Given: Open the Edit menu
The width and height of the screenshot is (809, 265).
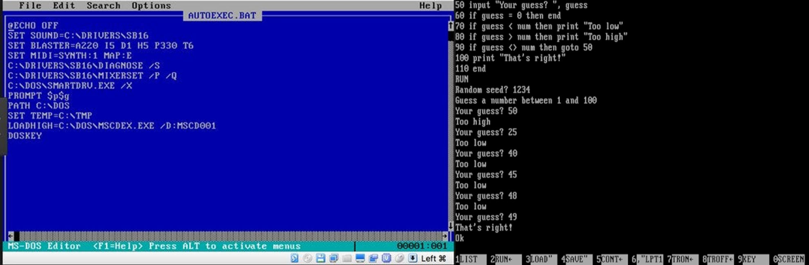Looking at the screenshot, I should click(63, 6).
